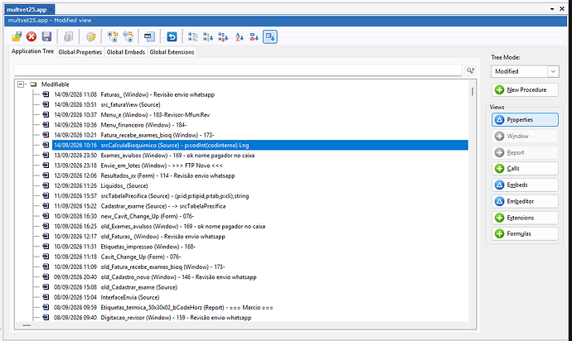
Task: Click the gear with lightning bolt icon
Action: [x=91, y=36]
